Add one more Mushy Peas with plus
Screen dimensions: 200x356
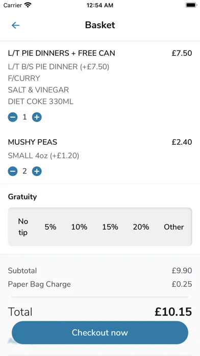(37, 171)
